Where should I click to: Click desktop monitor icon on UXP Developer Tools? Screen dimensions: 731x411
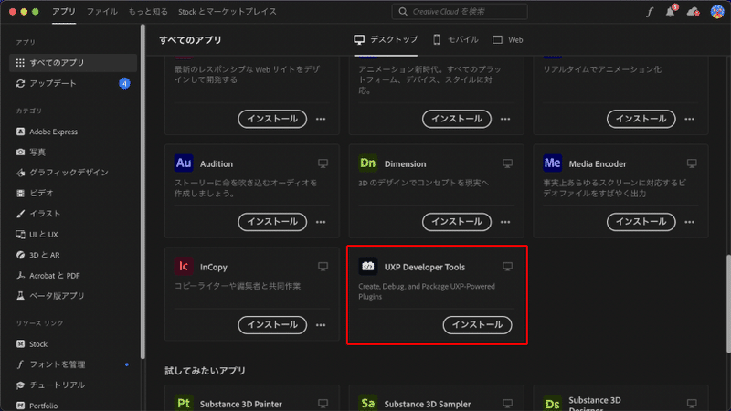[507, 267]
